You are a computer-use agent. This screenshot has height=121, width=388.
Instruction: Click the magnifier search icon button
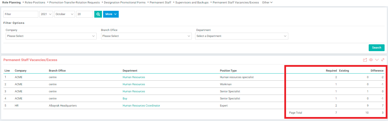pyautogui.click(x=98, y=14)
